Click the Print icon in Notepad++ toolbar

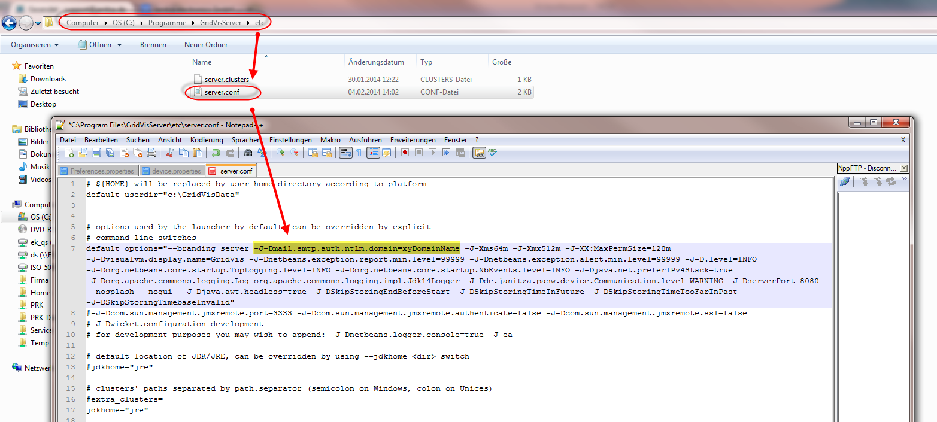click(x=151, y=153)
